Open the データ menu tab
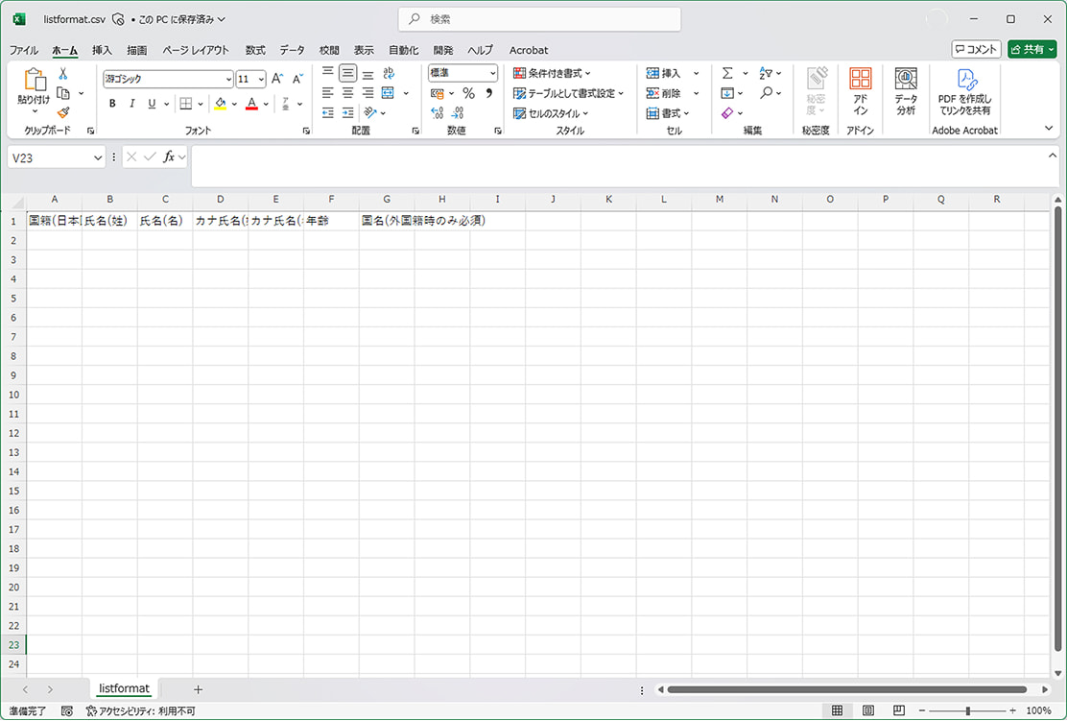This screenshot has width=1067, height=721. tap(292, 50)
